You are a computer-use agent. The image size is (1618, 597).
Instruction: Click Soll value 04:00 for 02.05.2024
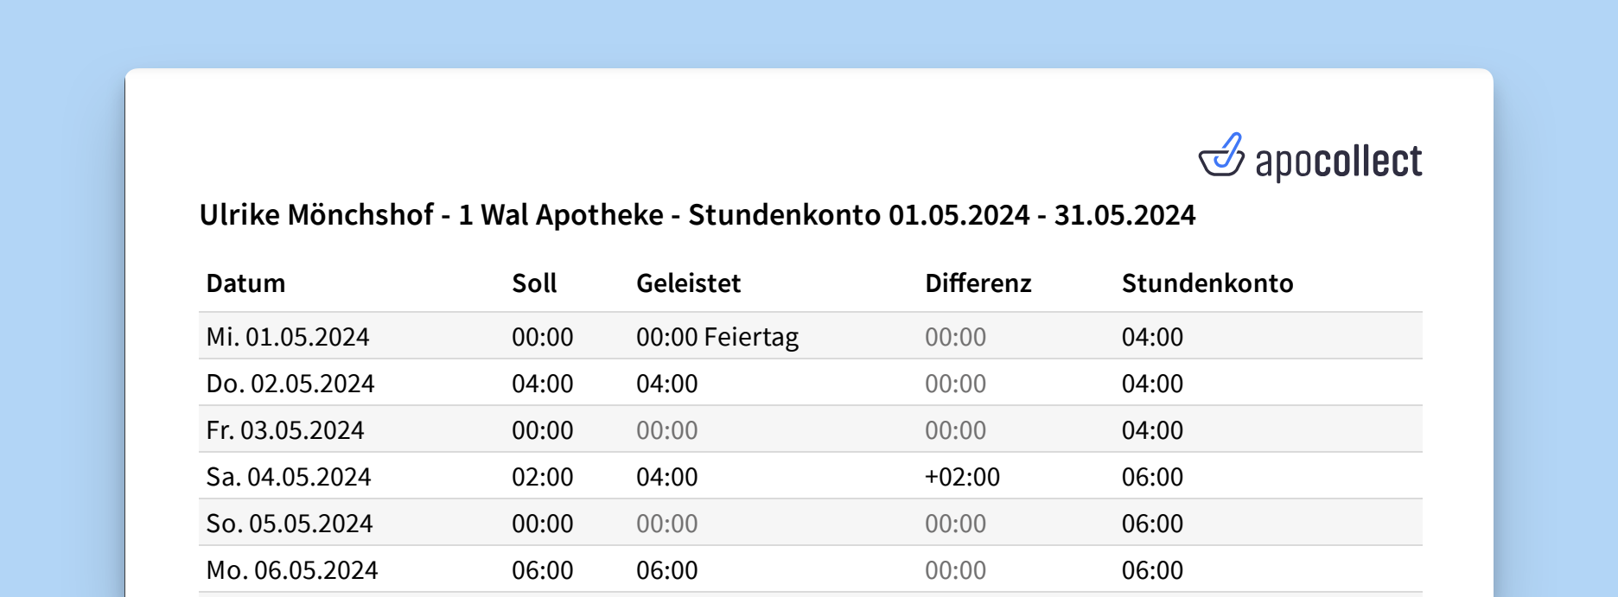click(x=542, y=384)
